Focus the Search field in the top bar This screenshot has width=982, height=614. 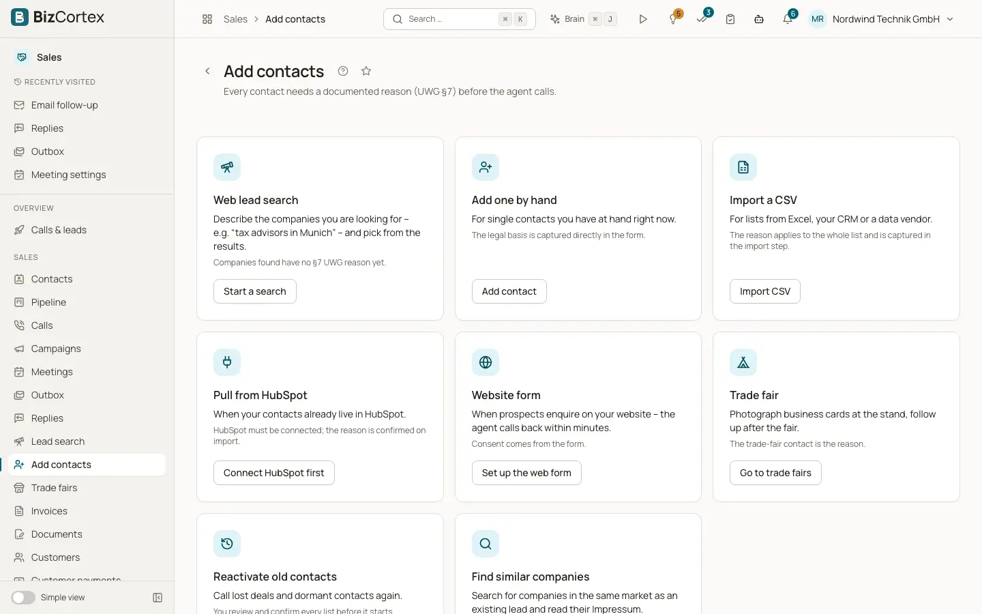coord(460,19)
